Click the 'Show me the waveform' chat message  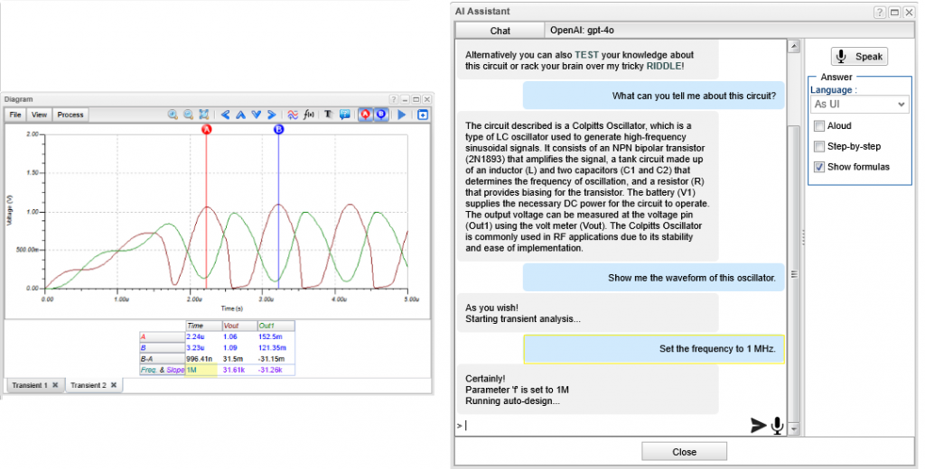point(654,278)
